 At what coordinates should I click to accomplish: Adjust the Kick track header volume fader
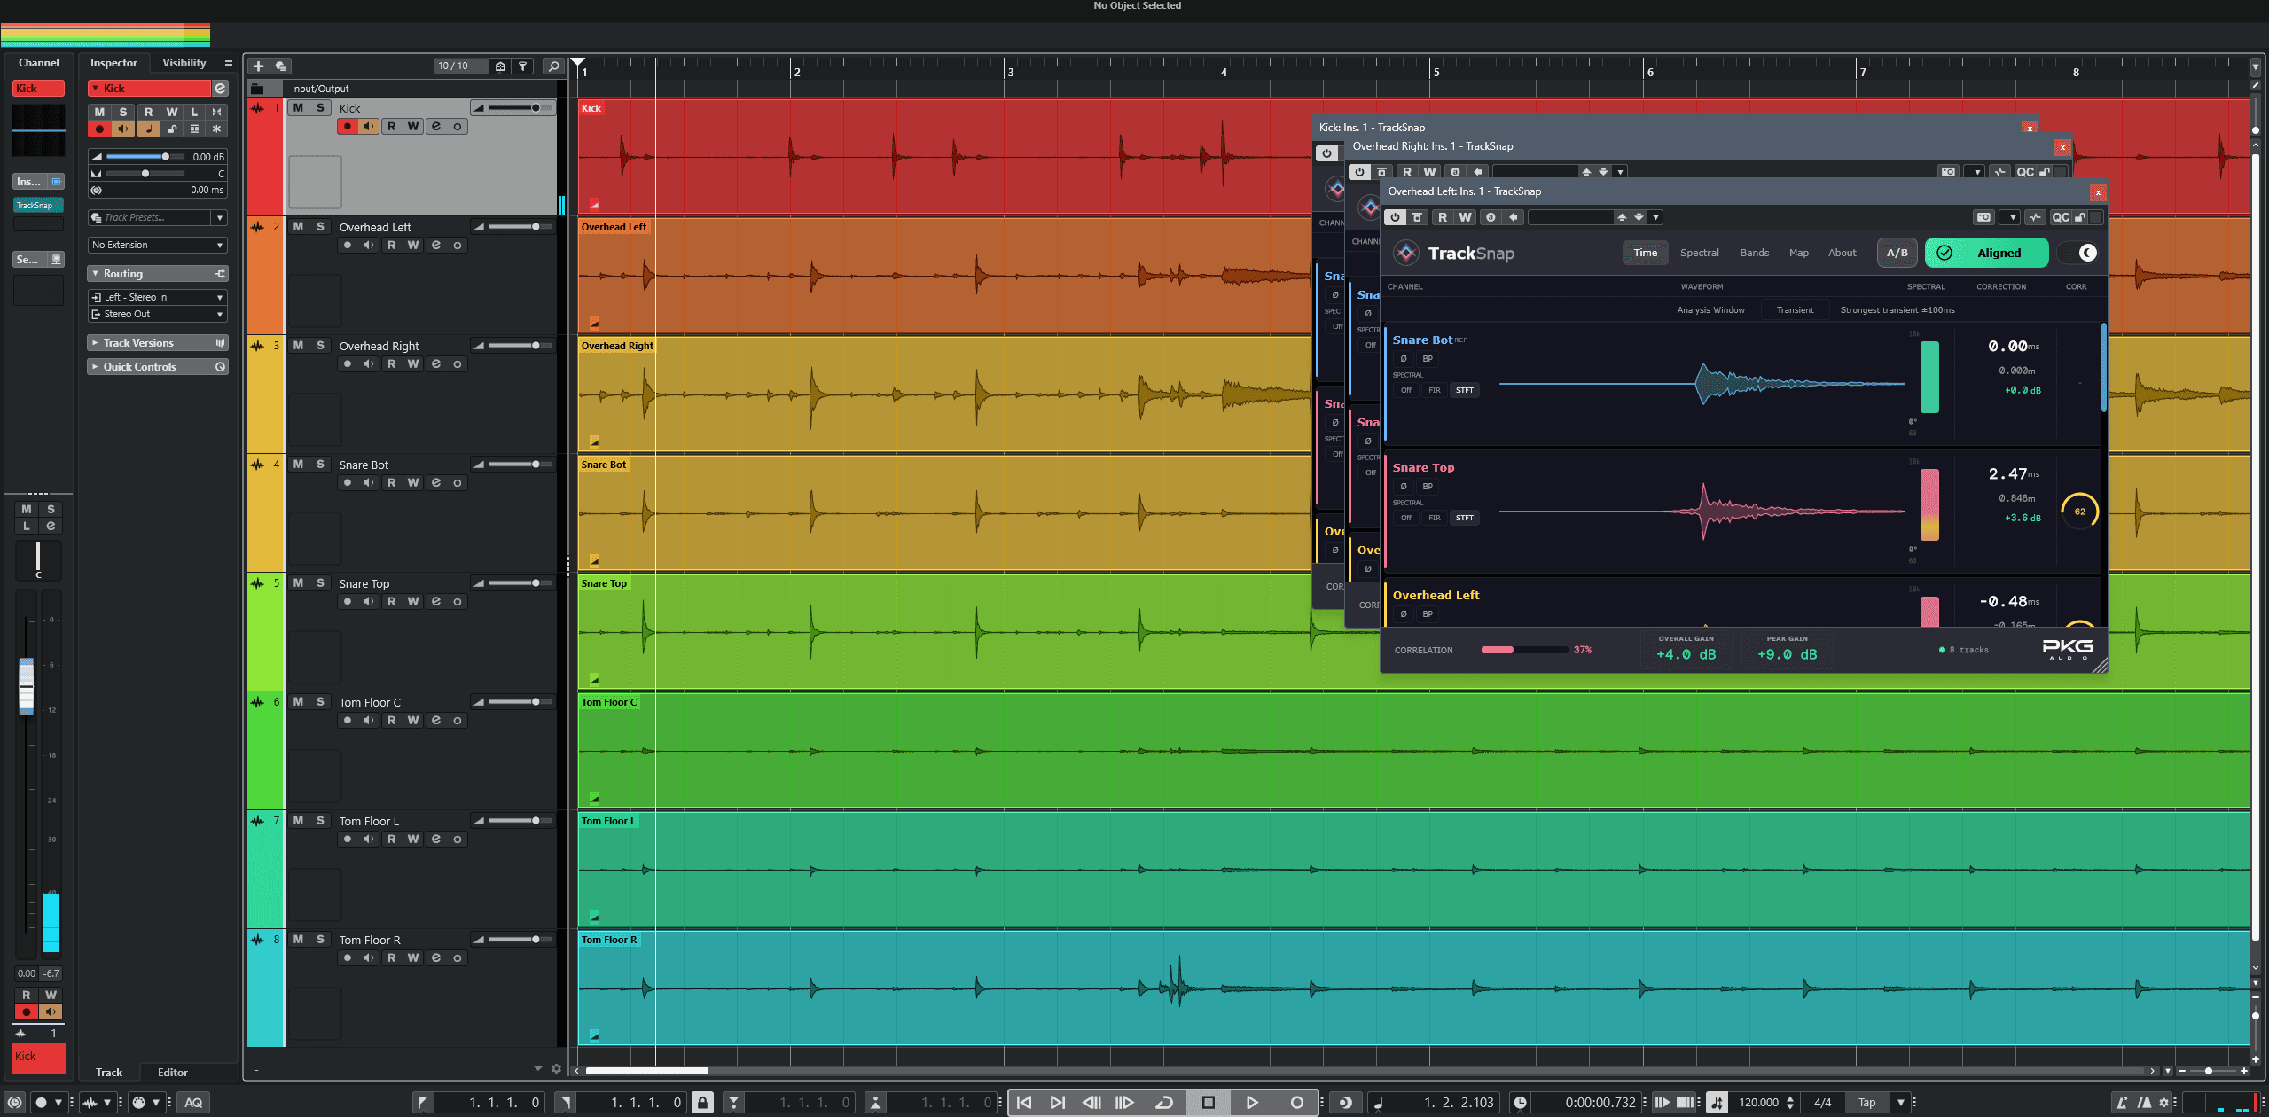(520, 107)
